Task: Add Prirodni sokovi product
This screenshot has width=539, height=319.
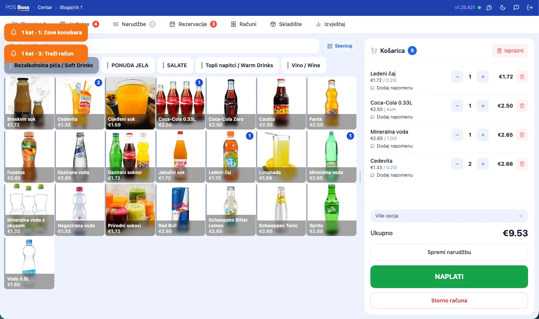Action: point(130,210)
